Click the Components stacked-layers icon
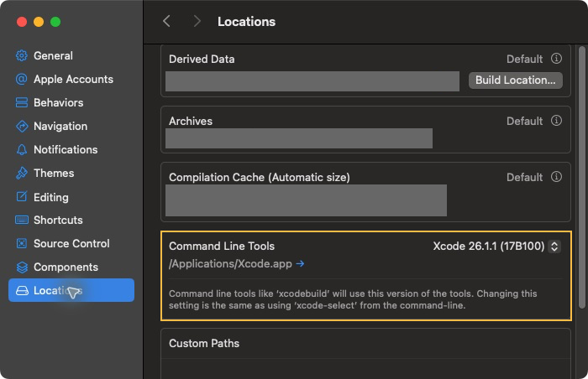Screen dimensions: 588x379 click(22, 267)
